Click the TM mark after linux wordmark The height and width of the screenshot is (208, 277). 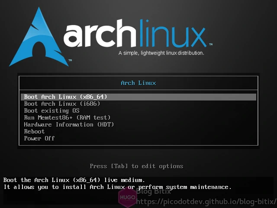(211, 45)
